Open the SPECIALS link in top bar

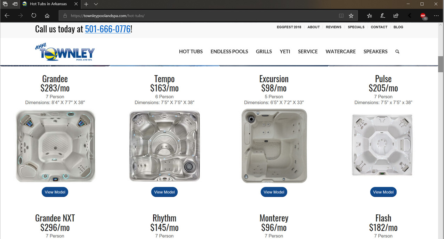(x=356, y=27)
